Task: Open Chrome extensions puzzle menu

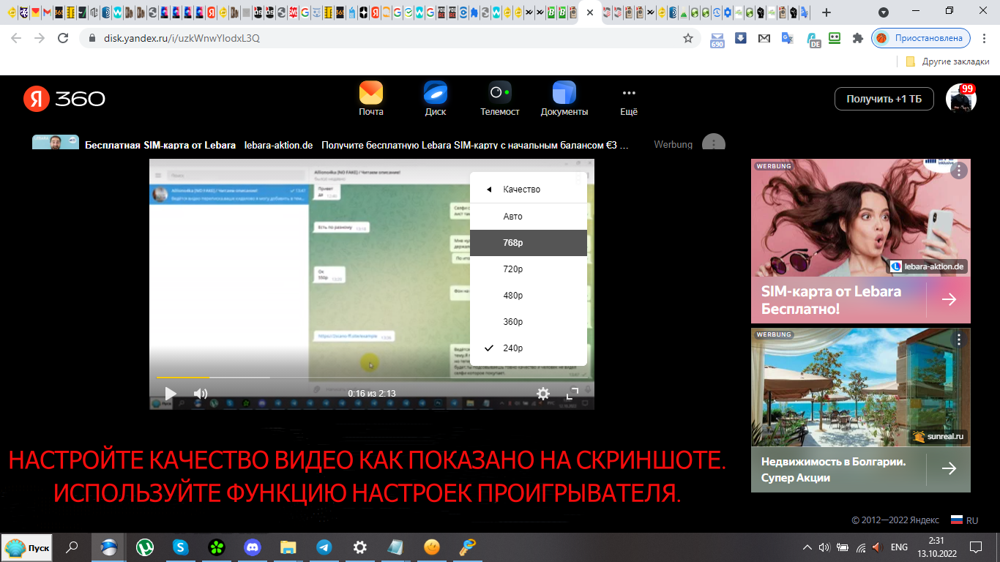Action: [858, 38]
